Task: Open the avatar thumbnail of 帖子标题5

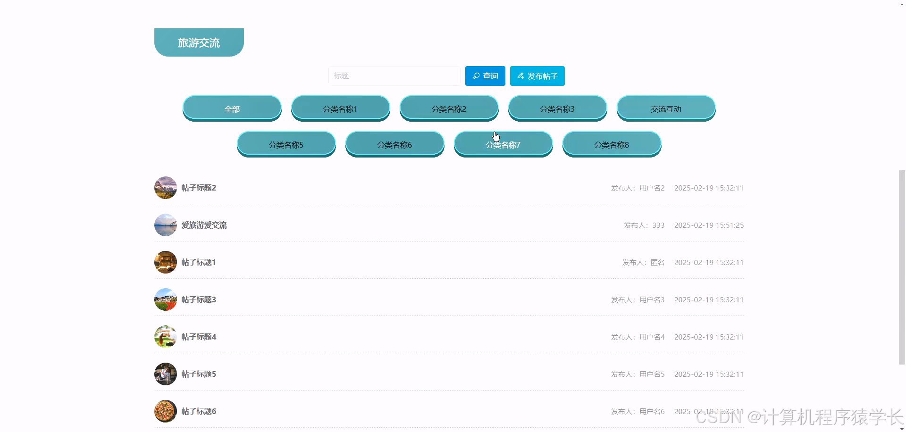Action: point(166,374)
